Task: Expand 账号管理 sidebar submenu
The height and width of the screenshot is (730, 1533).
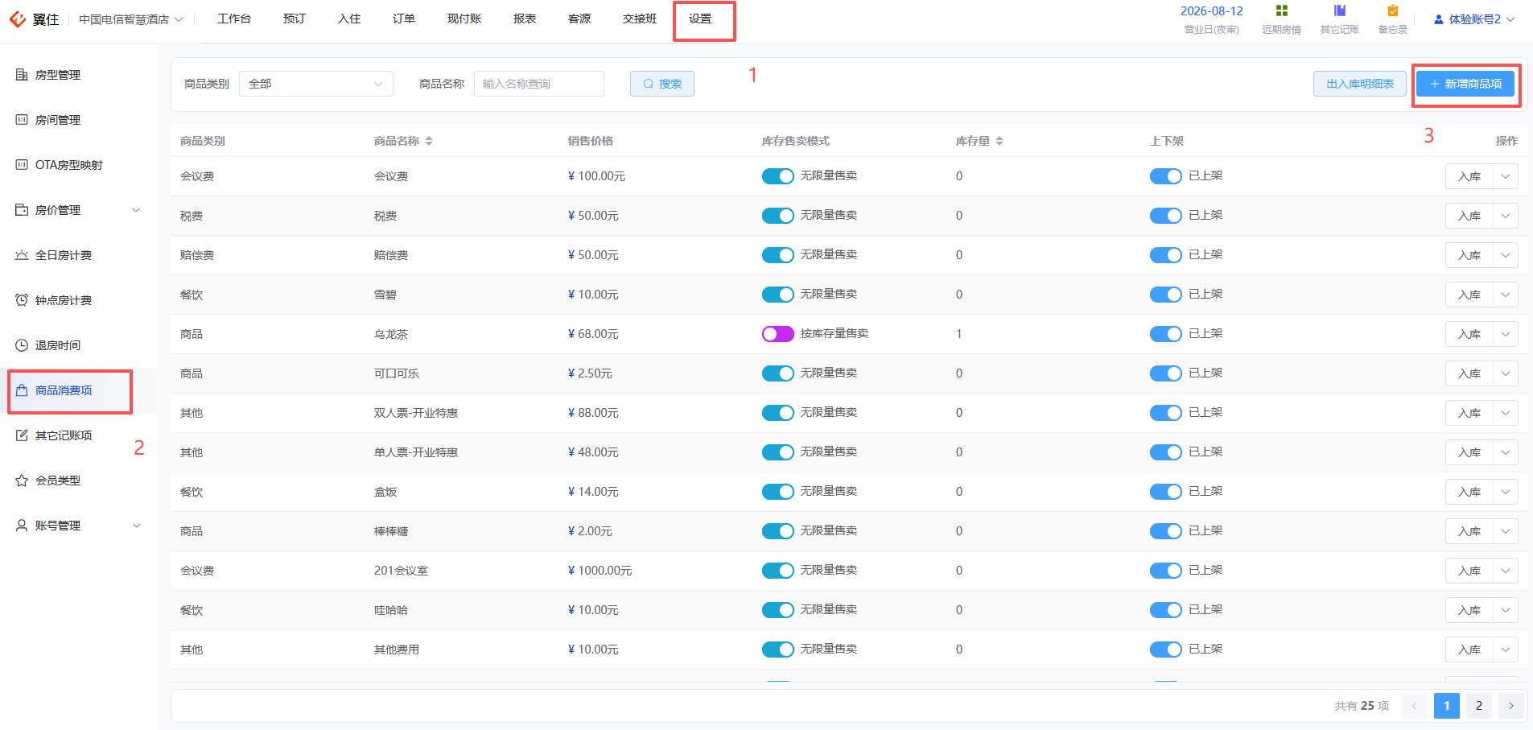Action: coord(136,526)
